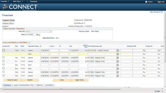The image size is (166, 93).
Task: Click the horizontal scrollbar at the bottom
Action: click(x=61, y=89)
